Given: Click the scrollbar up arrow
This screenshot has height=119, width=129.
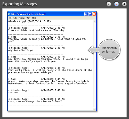Looking at the screenshot, I should [94, 22].
